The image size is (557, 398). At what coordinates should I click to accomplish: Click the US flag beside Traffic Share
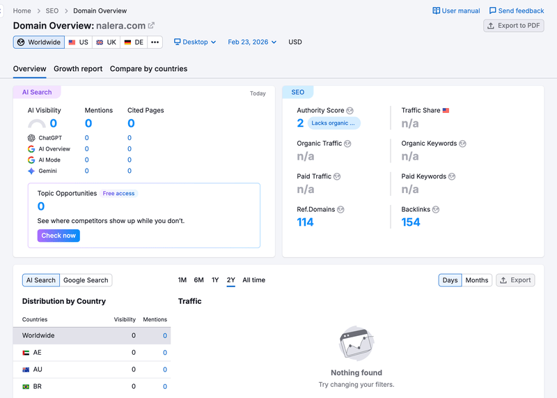[x=446, y=110]
